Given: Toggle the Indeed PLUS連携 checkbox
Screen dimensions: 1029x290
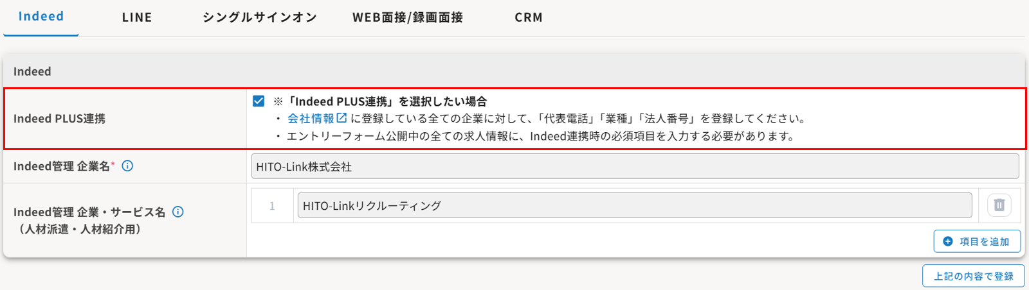Looking at the screenshot, I should pyautogui.click(x=259, y=101).
